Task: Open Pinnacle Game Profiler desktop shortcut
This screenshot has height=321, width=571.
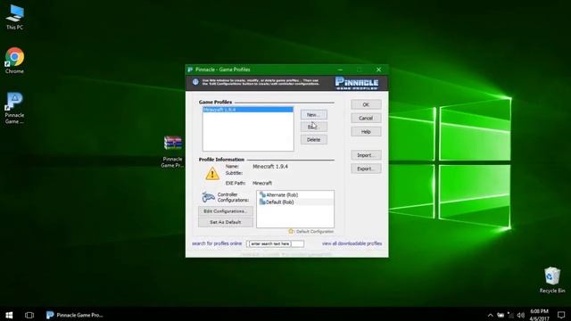Action: [x=14, y=108]
